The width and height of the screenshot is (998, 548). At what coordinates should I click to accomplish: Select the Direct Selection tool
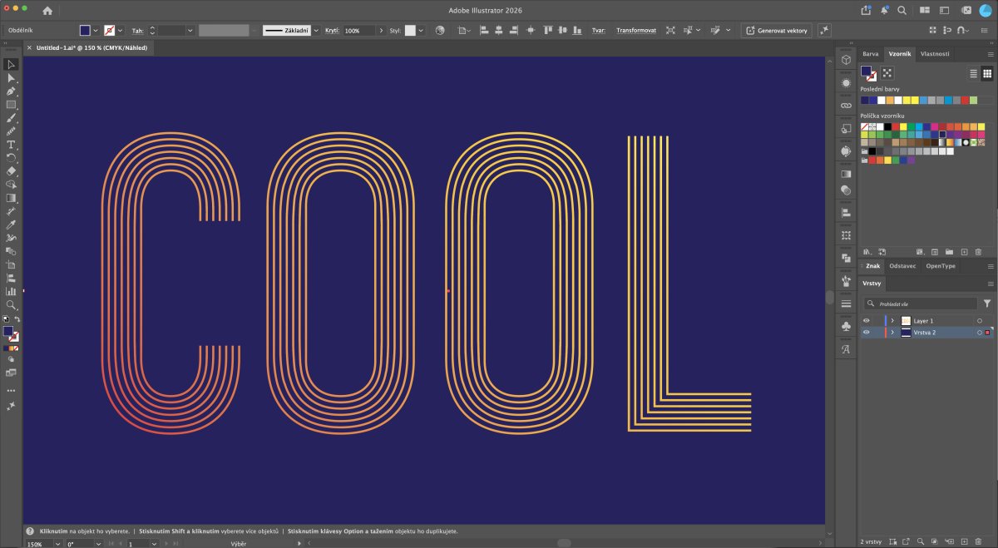(x=12, y=77)
